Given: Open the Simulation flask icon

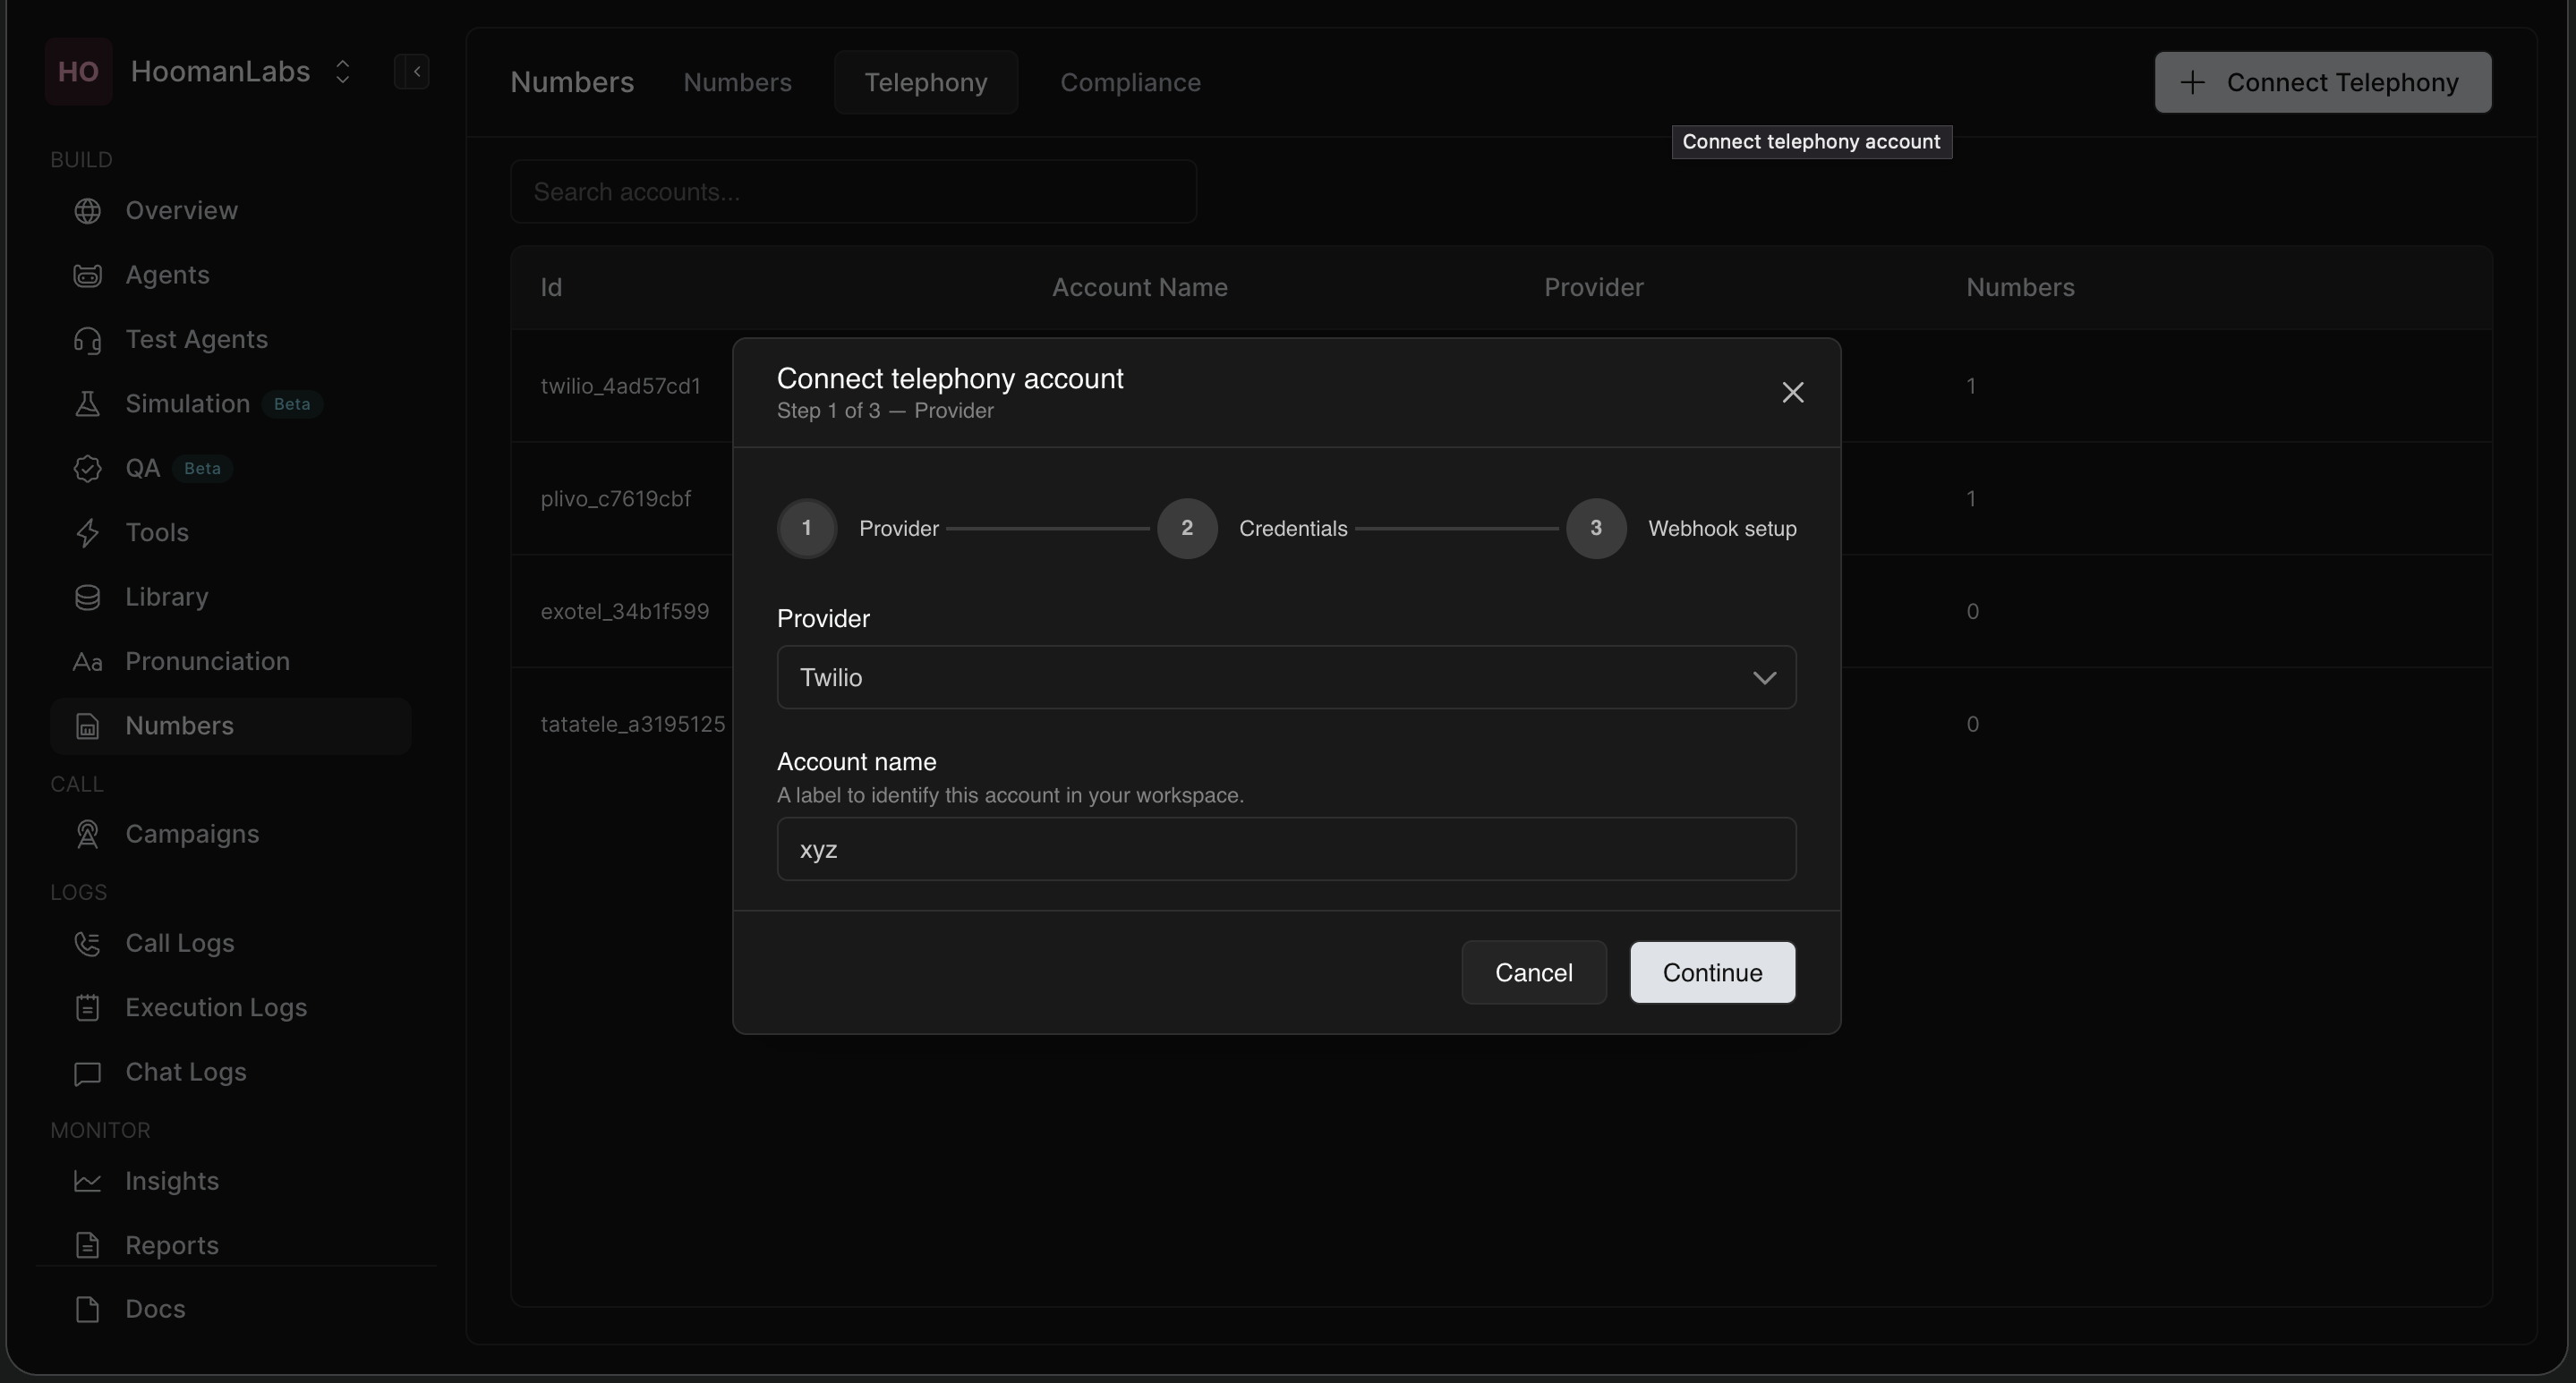Looking at the screenshot, I should pyautogui.click(x=88, y=403).
